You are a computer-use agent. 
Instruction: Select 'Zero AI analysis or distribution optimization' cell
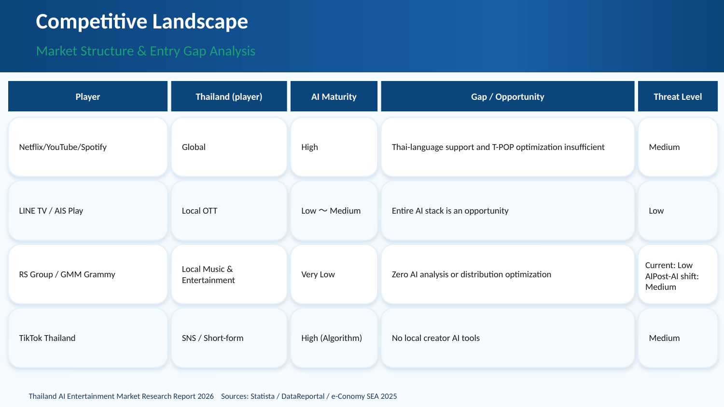click(508, 274)
